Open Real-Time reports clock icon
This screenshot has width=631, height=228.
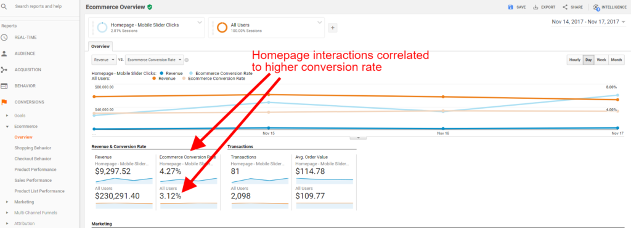coord(4,37)
